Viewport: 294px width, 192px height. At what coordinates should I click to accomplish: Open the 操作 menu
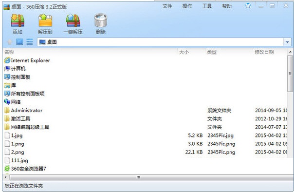pos(187,6)
